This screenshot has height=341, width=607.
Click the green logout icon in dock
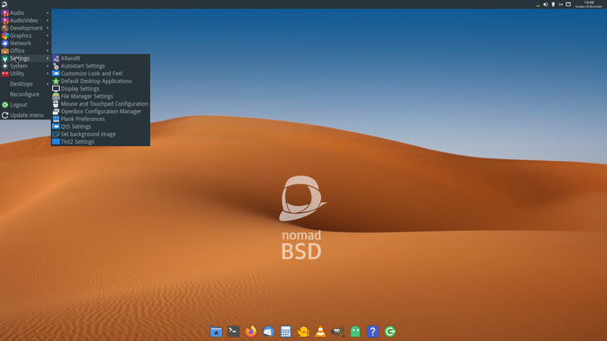pos(390,331)
